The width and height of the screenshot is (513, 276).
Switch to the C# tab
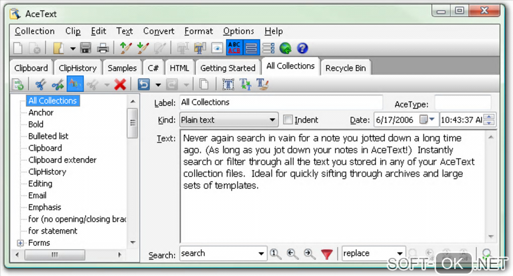pyautogui.click(x=153, y=68)
